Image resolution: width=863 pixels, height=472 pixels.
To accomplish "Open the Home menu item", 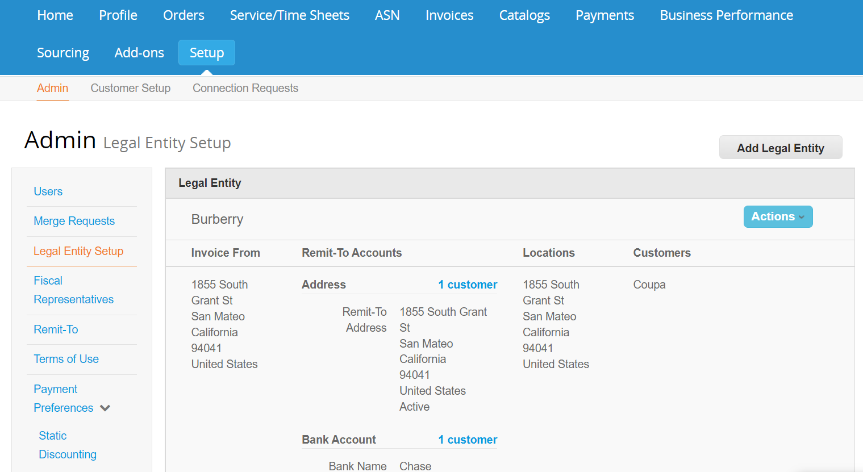I will pyautogui.click(x=55, y=15).
